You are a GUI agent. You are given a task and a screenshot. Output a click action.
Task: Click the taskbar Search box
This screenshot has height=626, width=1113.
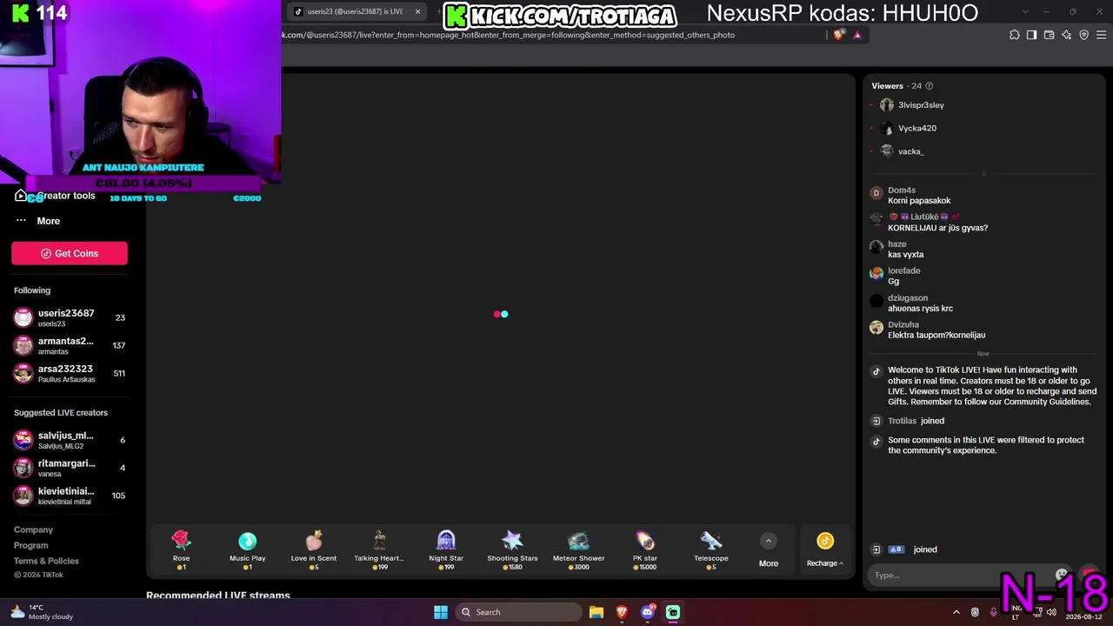[518, 612]
